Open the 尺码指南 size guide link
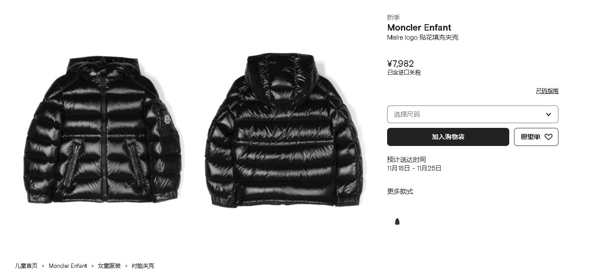Image resolution: width=615 pixels, height=276 pixels. point(547,91)
